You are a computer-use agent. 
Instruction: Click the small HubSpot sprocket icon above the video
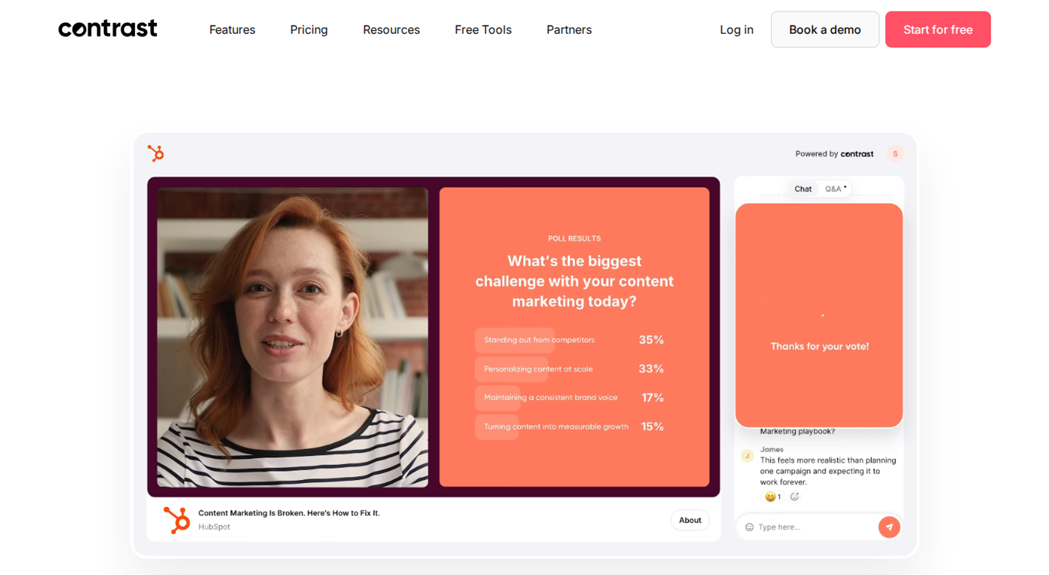[156, 153]
